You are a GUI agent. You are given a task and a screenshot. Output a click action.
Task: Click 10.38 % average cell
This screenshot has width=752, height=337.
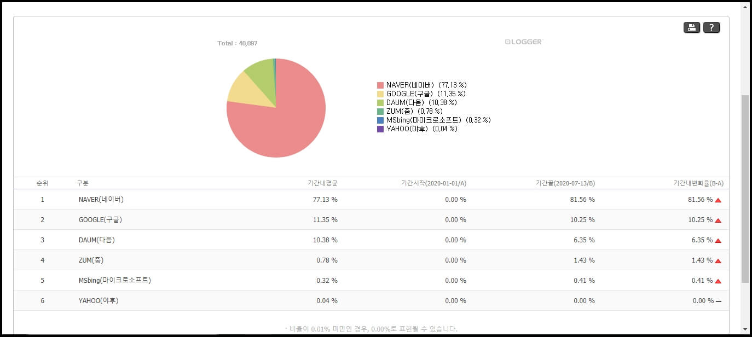point(325,240)
